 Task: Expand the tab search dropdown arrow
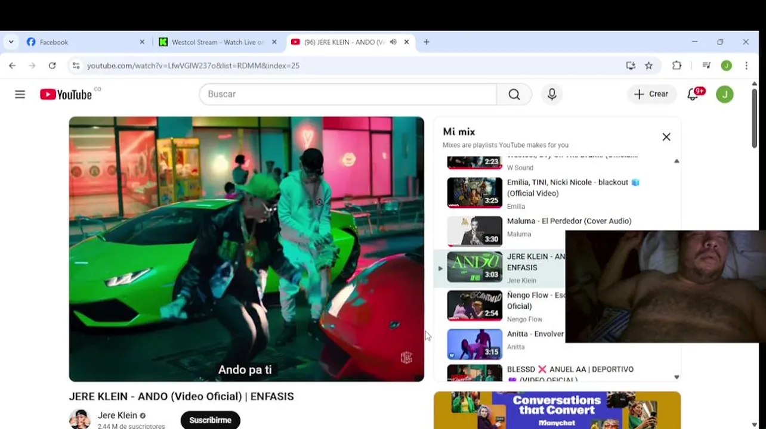tap(11, 42)
